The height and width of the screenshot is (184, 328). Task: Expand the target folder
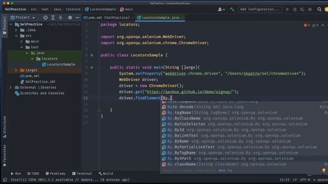[x=16, y=71]
